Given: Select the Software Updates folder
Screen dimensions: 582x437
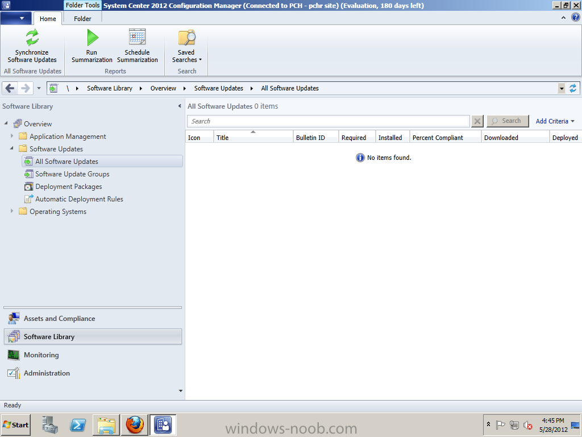Looking at the screenshot, I should tap(51, 149).
